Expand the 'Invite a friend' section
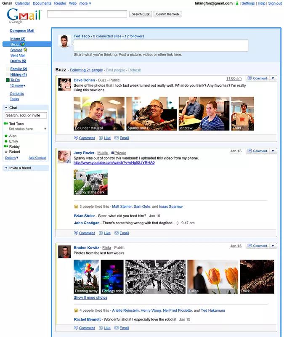 6,168
